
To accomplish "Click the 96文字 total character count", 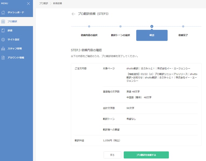I will tap(130, 108).
